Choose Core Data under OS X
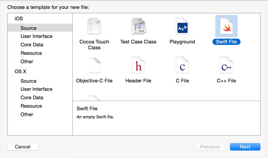Viewport: 268px width, 158px height. coord(32,97)
